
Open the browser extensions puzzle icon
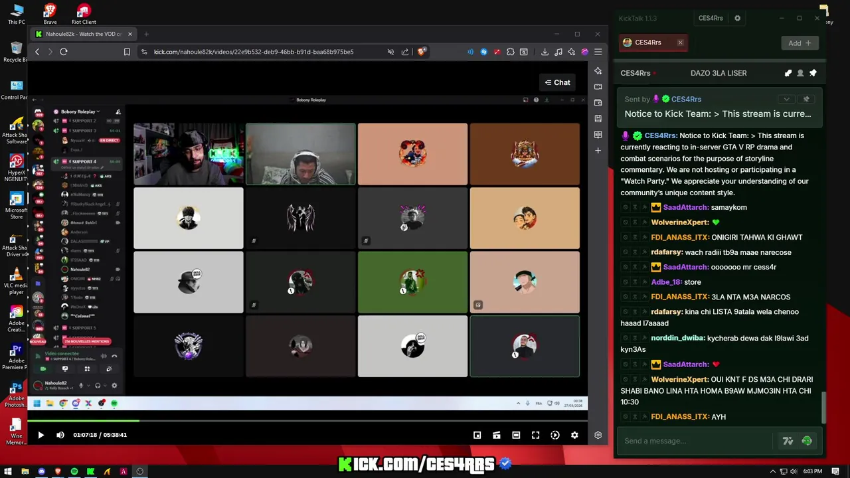pos(510,52)
